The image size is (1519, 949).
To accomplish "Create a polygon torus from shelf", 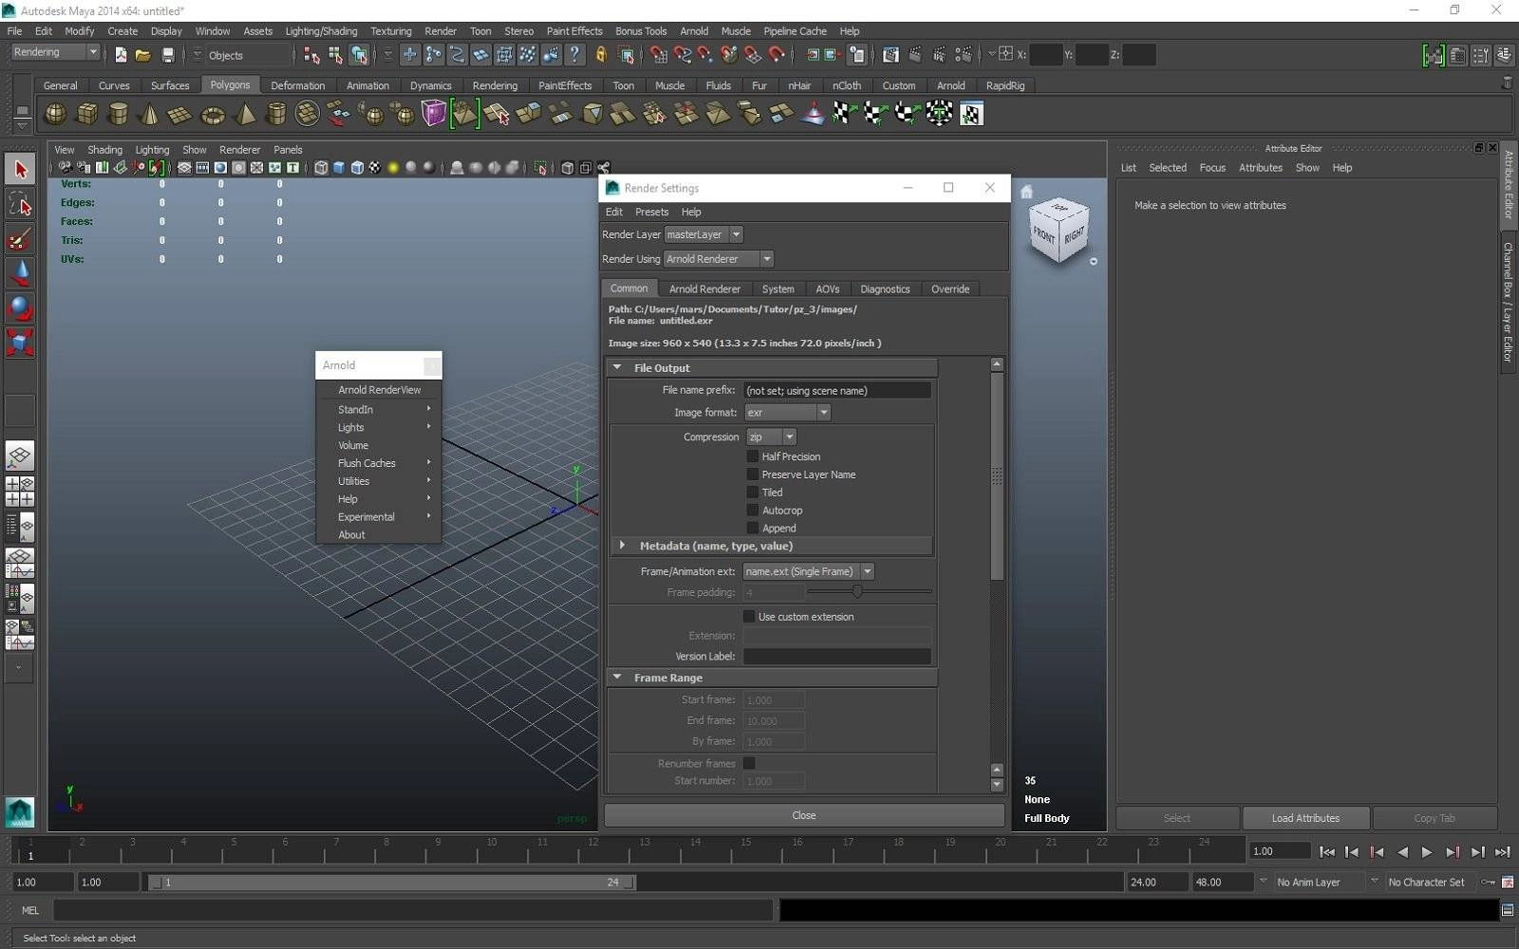I will pyautogui.click(x=213, y=115).
